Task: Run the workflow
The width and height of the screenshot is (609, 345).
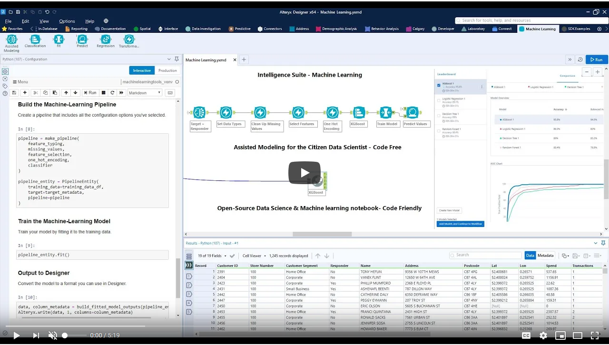Action: [596, 59]
